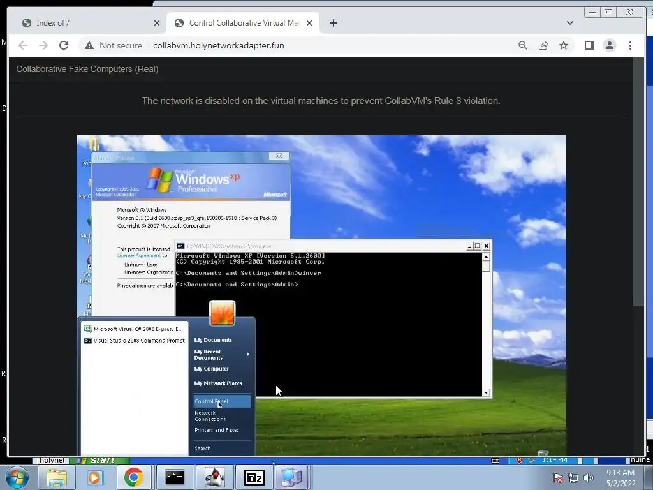Open Visual Studio 2008 Command Prompt
Image resolution: width=653 pixels, height=490 pixels.
pos(135,341)
